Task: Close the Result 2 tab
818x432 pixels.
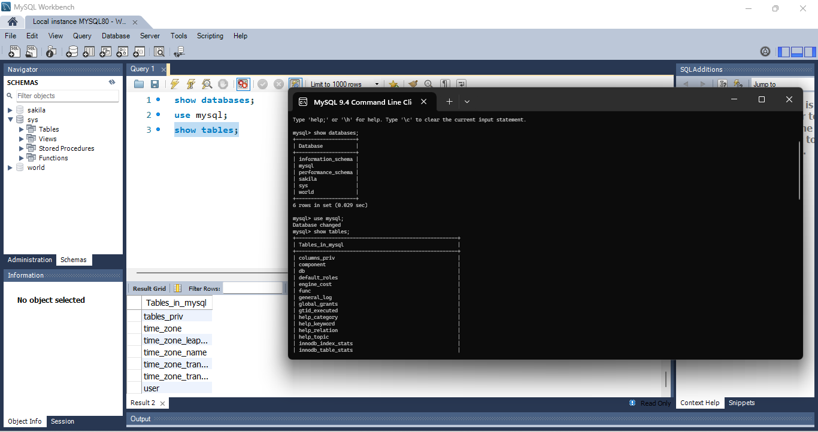Action: coord(163,403)
